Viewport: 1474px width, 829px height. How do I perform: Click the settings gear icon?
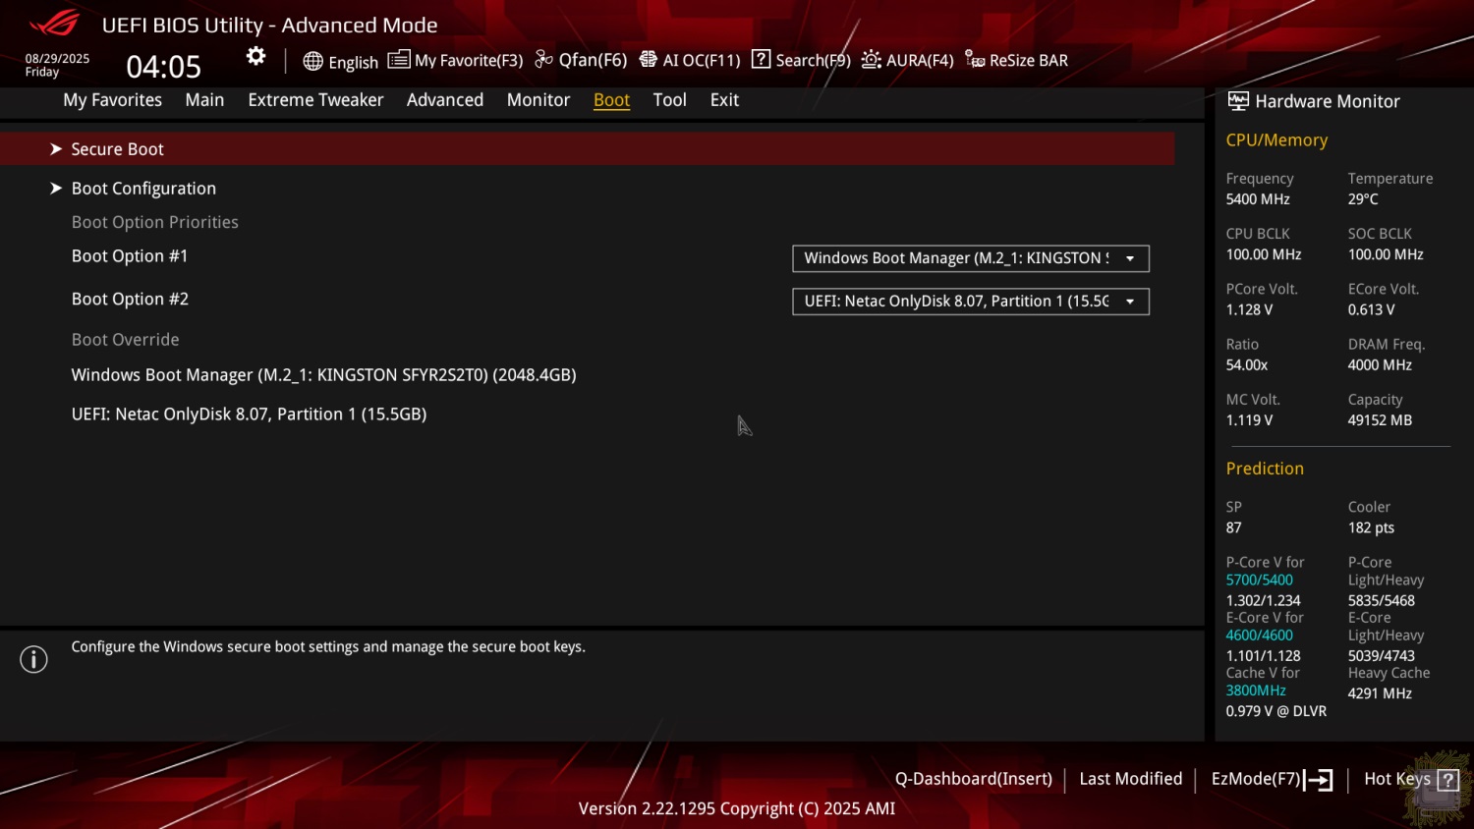pyautogui.click(x=255, y=57)
